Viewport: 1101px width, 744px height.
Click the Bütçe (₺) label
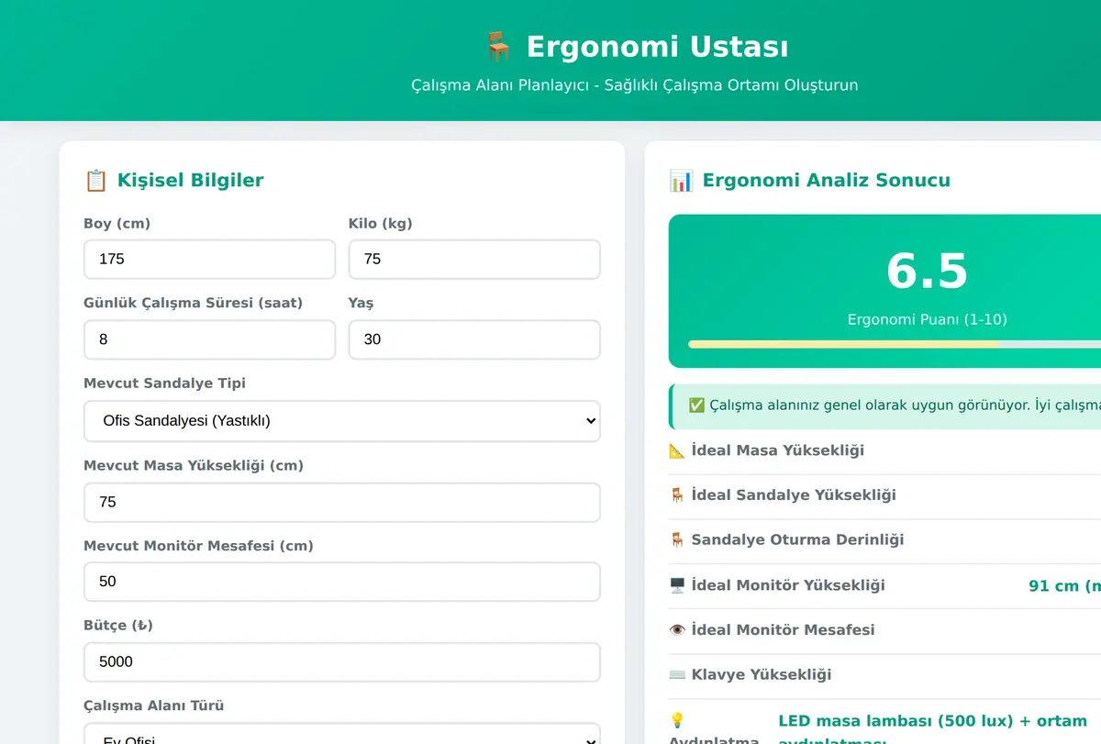[x=118, y=626]
